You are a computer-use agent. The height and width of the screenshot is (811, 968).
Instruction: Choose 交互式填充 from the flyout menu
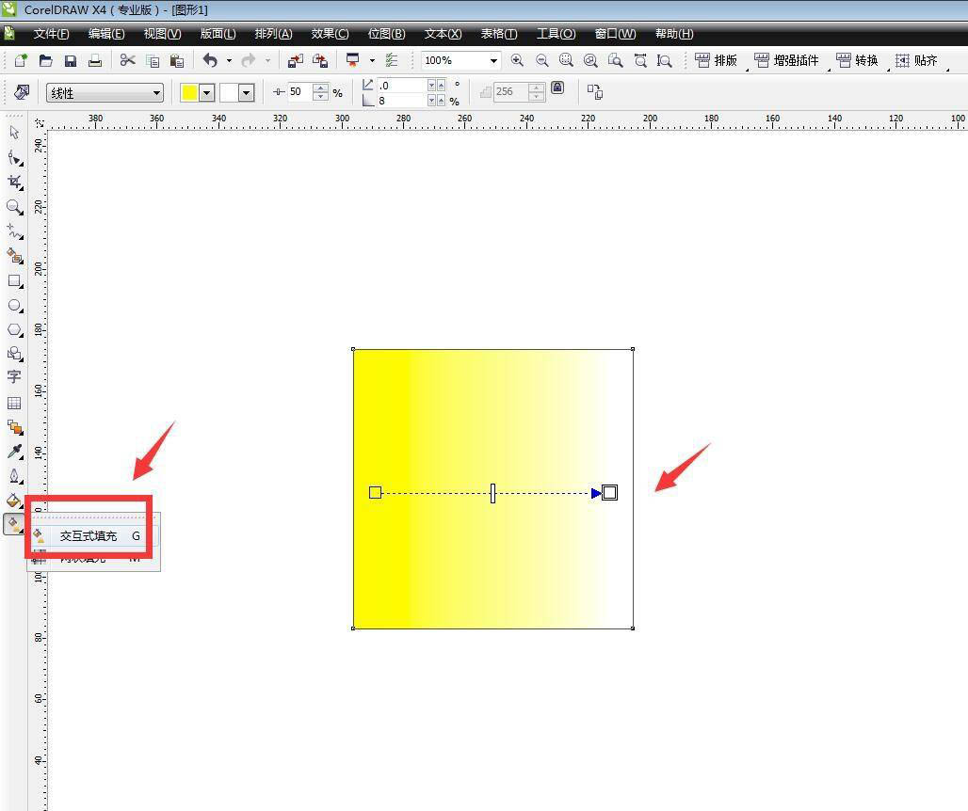tap(89, 535)
